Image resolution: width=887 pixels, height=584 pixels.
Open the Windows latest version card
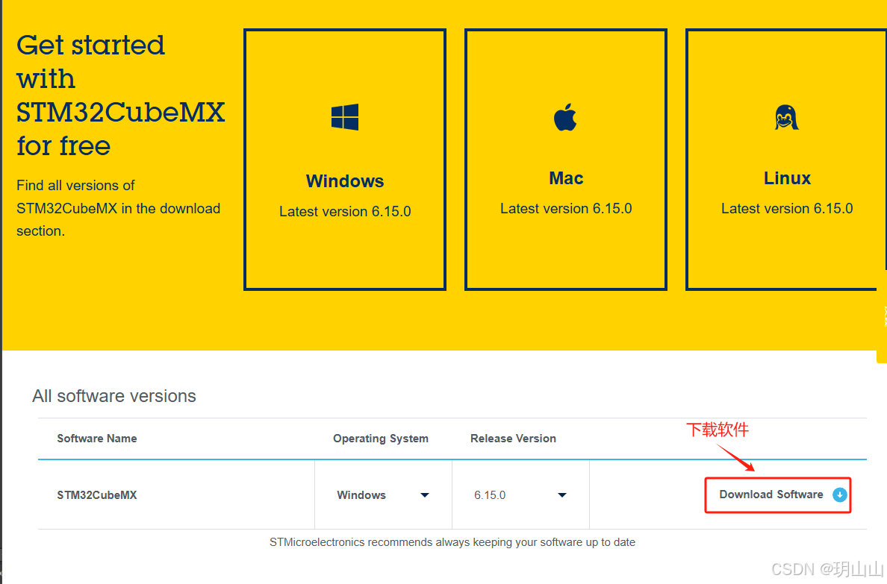pos(345,160)
